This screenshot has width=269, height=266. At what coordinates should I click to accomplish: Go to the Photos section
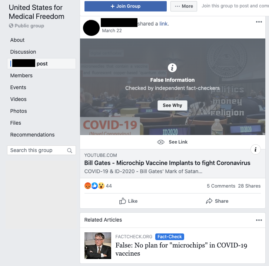coord(19,111)
